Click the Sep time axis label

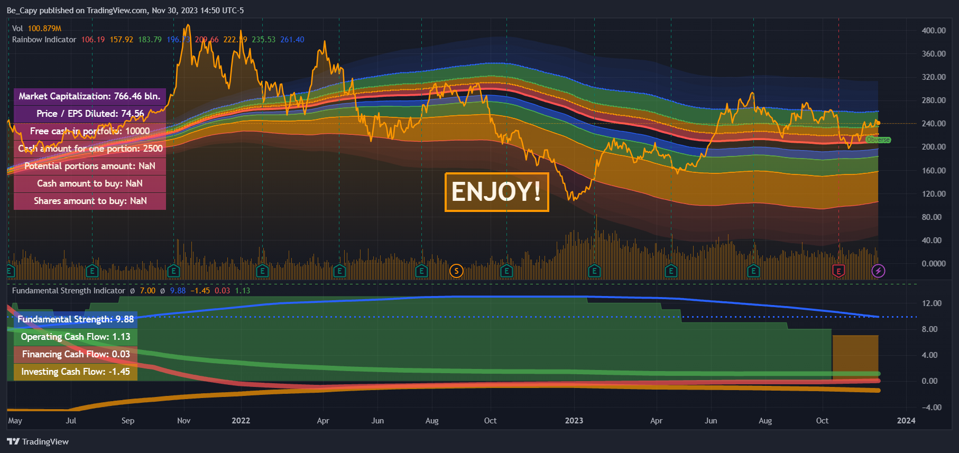(x=128, y=421)
